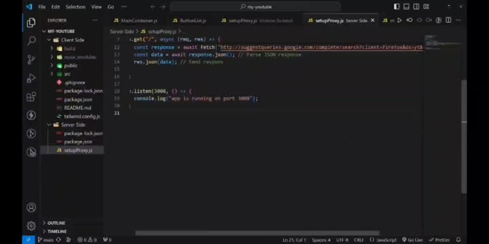The width and height of the screenshot is (489, 244).
Task: Expand the public folder
Action: (71, 66)
